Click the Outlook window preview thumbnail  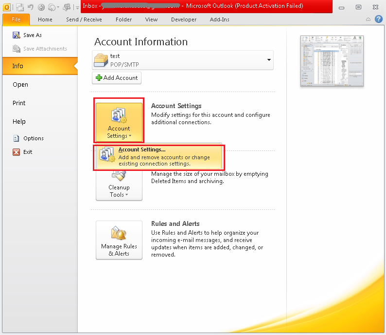[332, 61]
